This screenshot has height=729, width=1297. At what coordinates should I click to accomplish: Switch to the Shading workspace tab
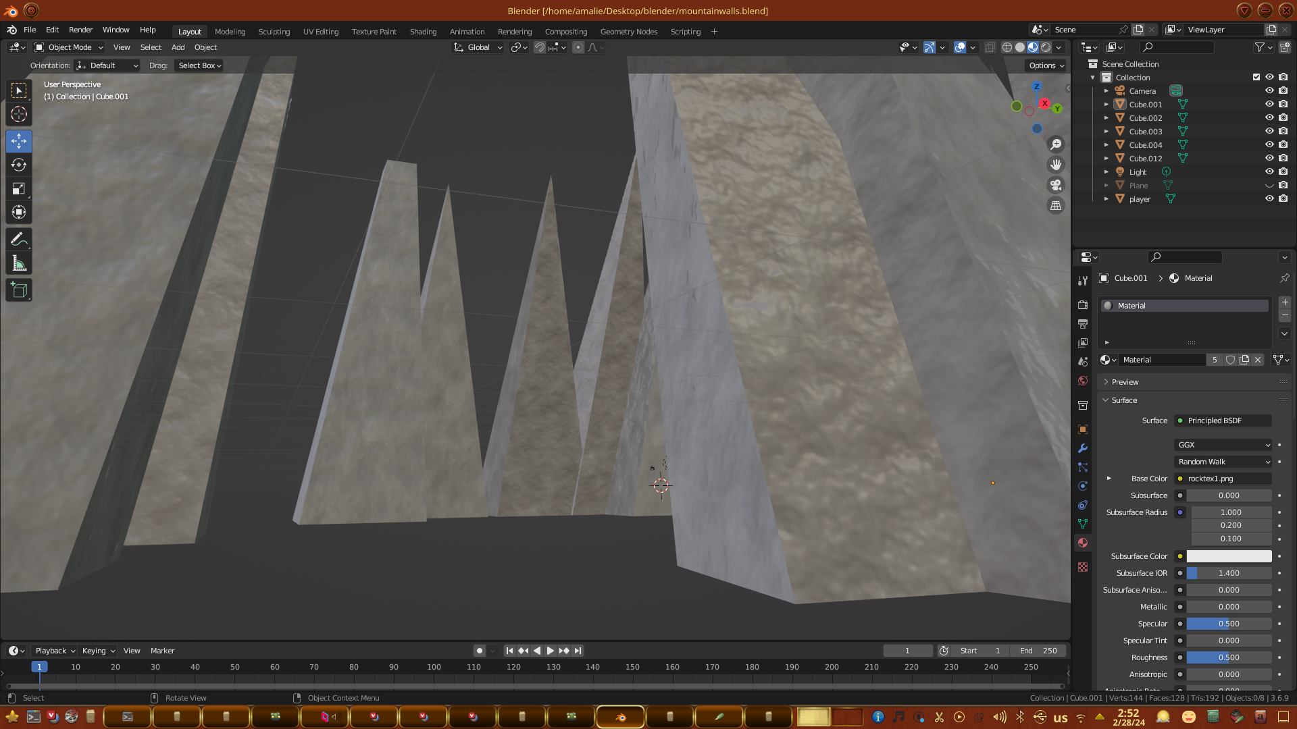tap(423, 32)
